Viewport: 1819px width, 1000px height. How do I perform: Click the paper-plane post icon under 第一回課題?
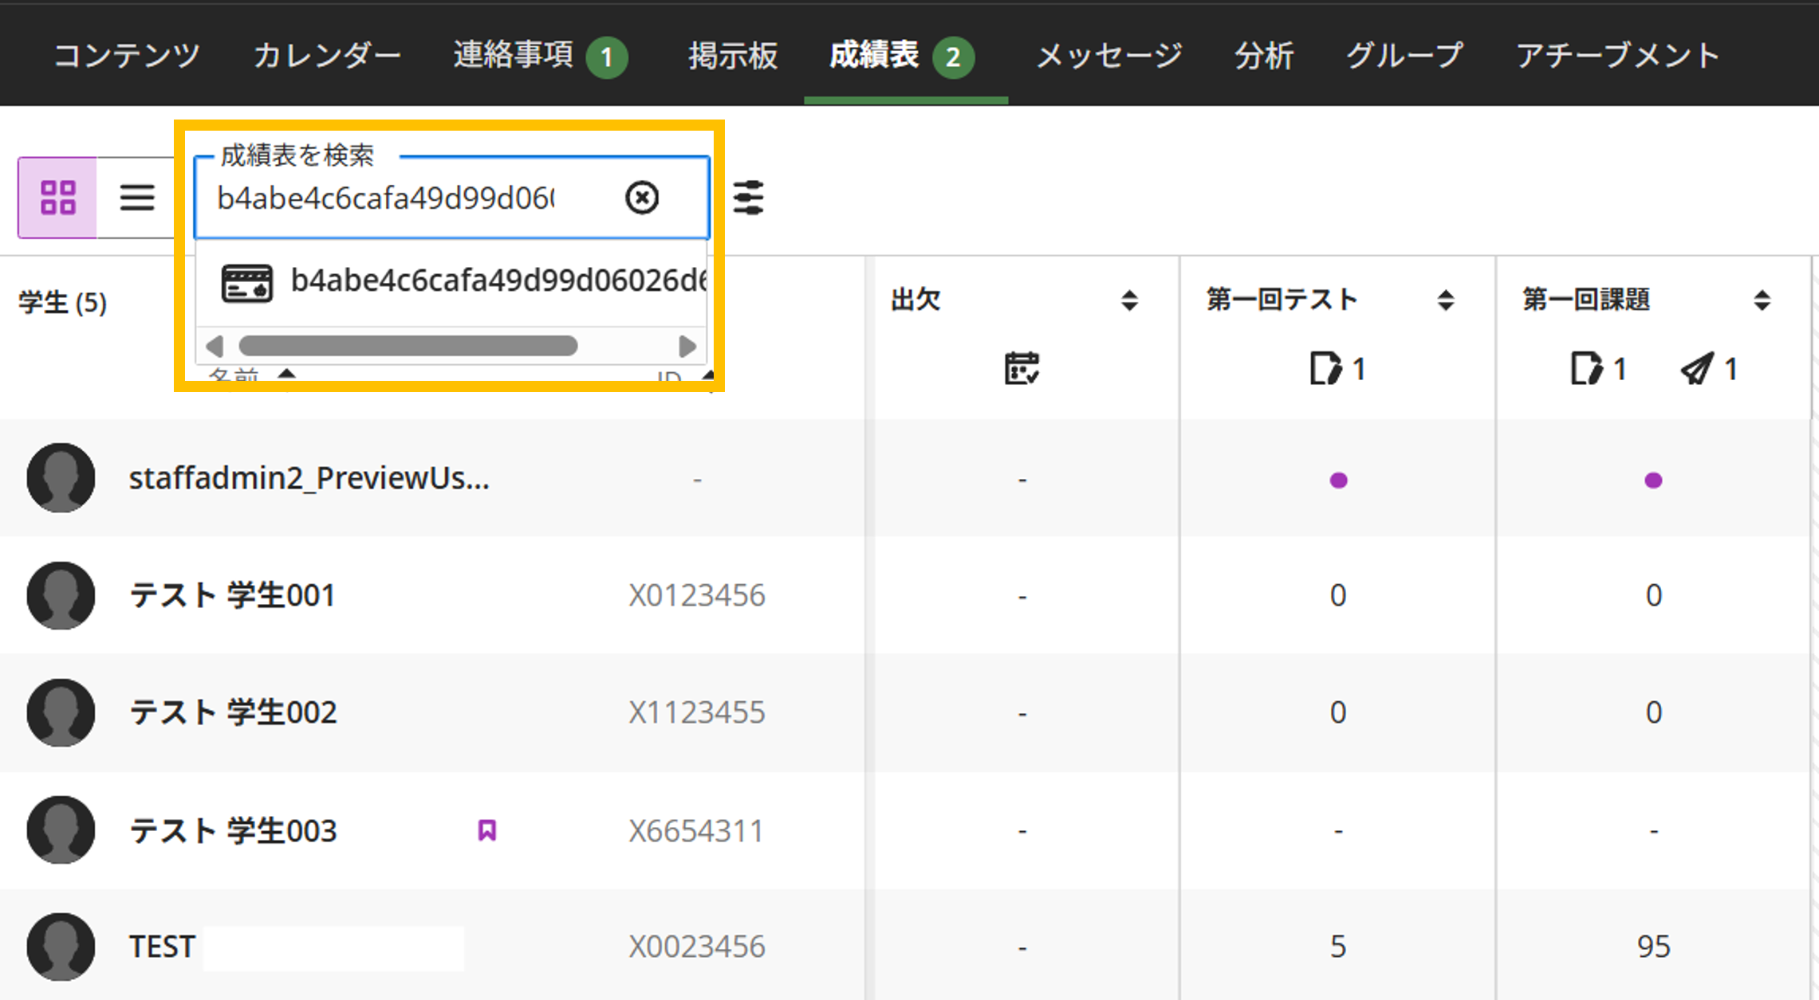pyautogui.click(x=1696, y=368)
